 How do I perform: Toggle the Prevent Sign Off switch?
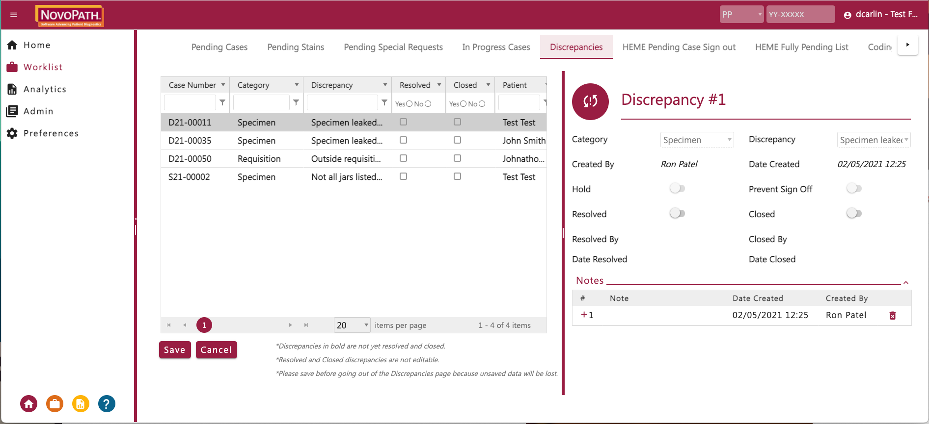click(x=854, y=189)
